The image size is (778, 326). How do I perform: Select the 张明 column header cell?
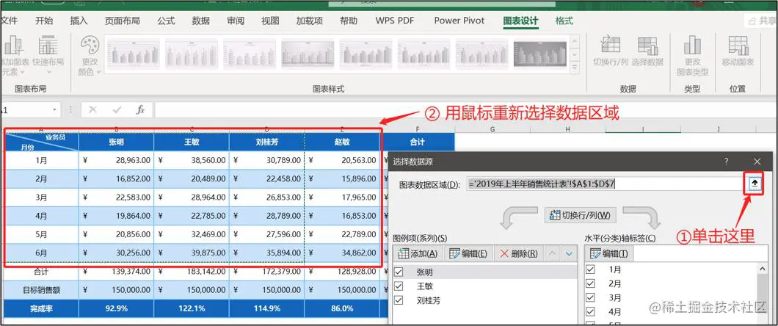pyautogui.click(x=117, y=142)
